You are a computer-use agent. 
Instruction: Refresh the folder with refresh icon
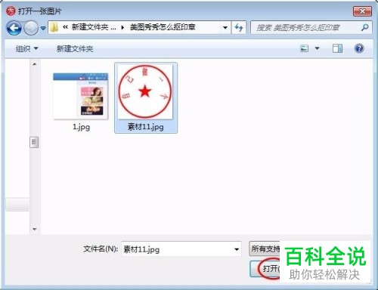point(239,27)
